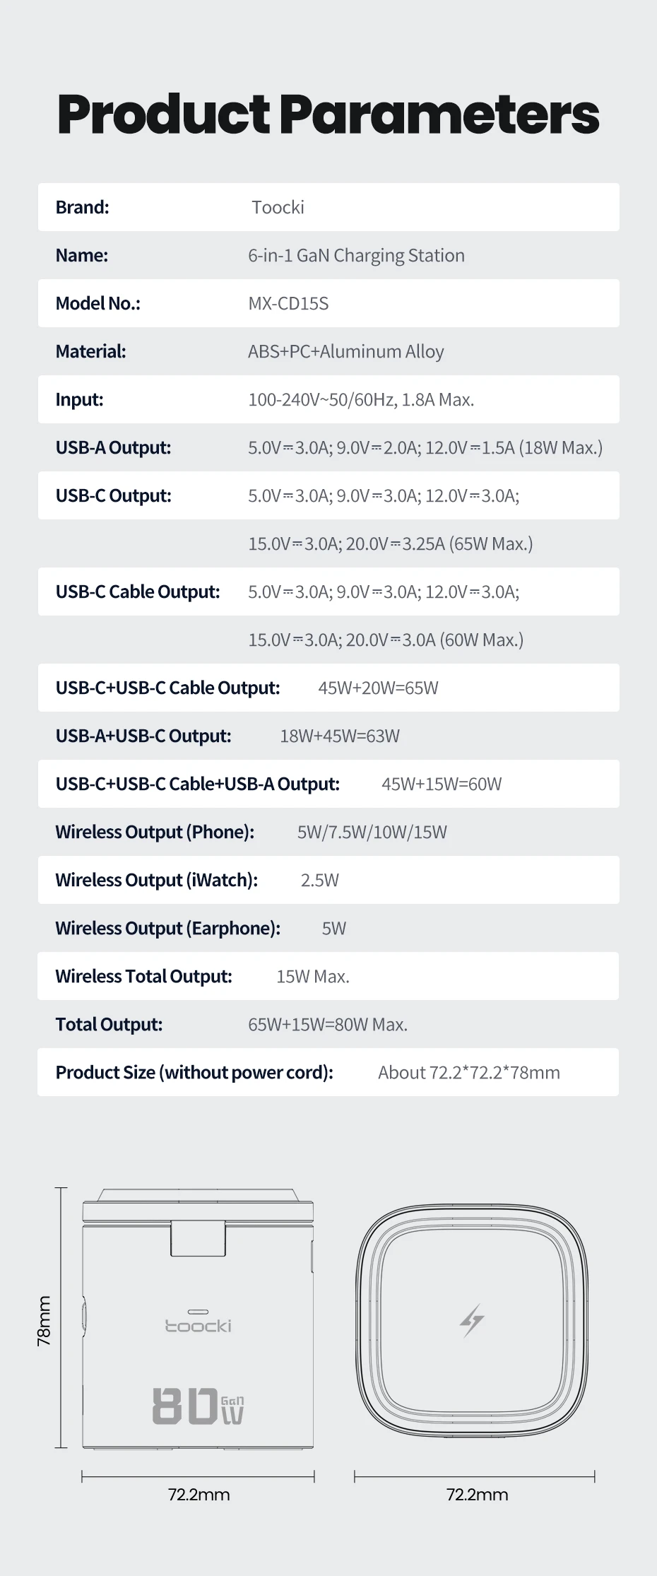The width and height of the screenshot is (657, 1576).
Task: Click the 72.2mm label under top view
Action: click(477, 1495)
